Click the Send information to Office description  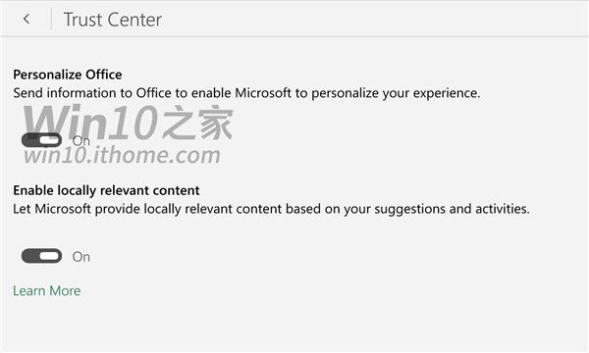tap(246, 93)
